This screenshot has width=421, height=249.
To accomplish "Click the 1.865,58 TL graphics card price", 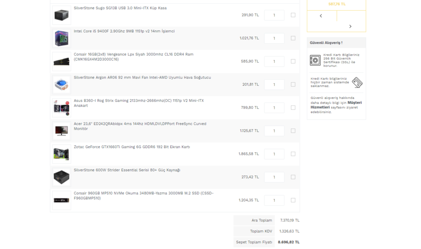I will click(249, 154).
